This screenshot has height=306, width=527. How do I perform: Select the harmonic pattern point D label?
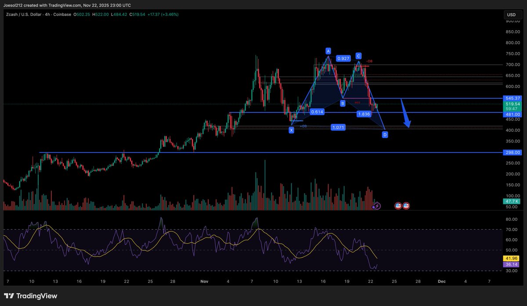point(384,135)
